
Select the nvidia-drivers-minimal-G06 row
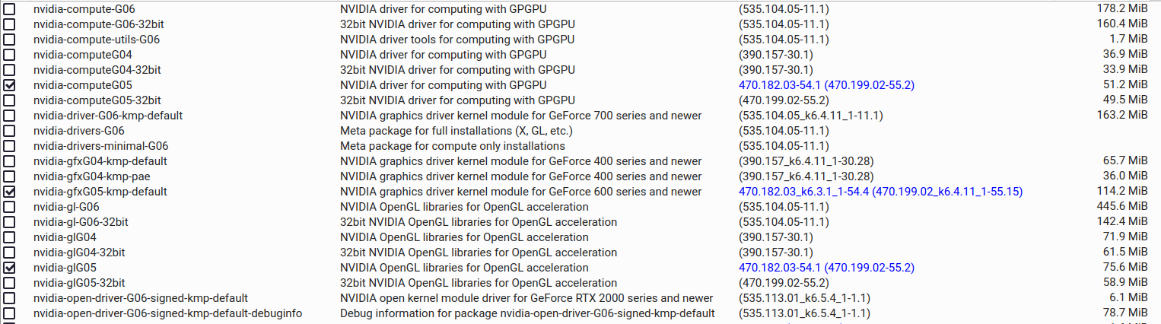(580, 146)
